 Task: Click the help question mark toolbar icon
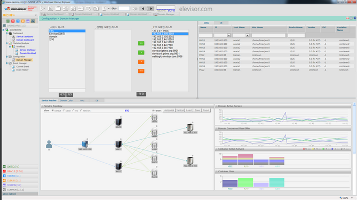(x=104, y=9)
